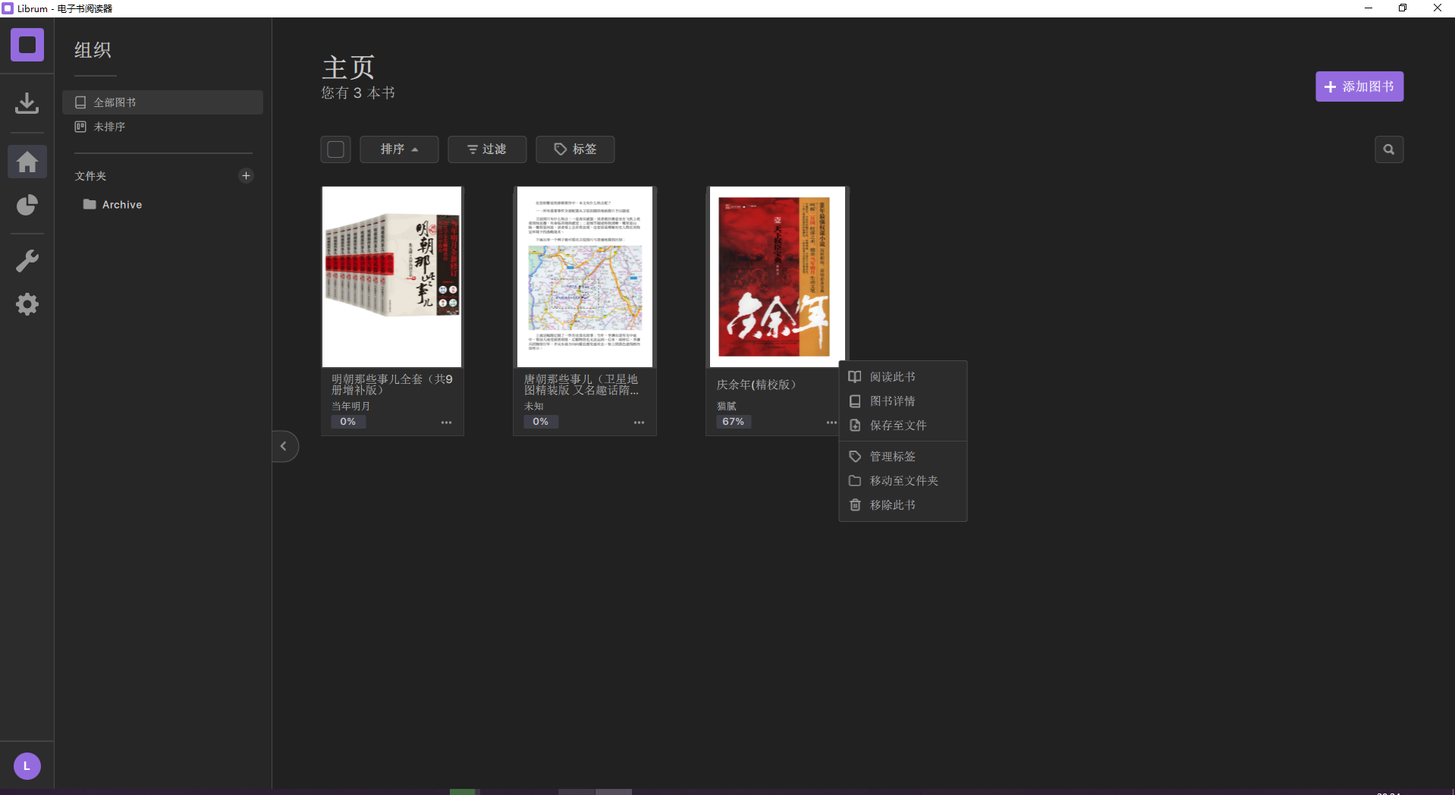Viewport: 1455px width, 795px height.
Task: Toggle the select-all checkbox above the books
Action: tap(335, 149)
